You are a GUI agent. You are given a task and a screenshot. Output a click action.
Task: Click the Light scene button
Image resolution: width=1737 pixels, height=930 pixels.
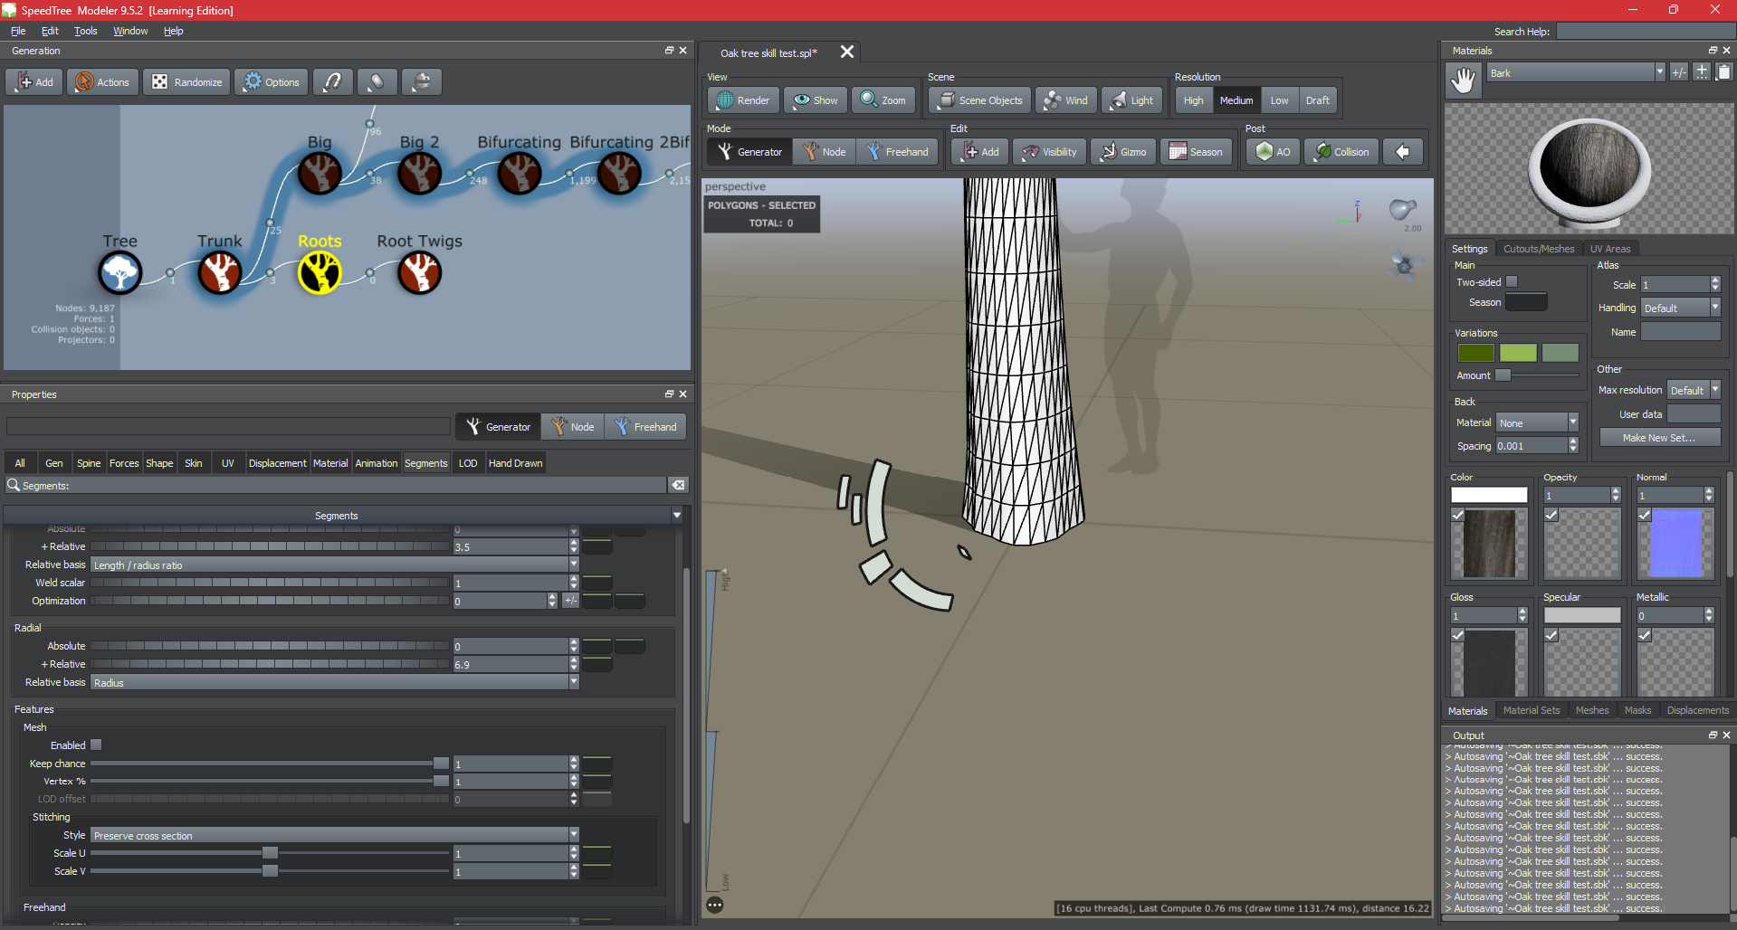1131,100
